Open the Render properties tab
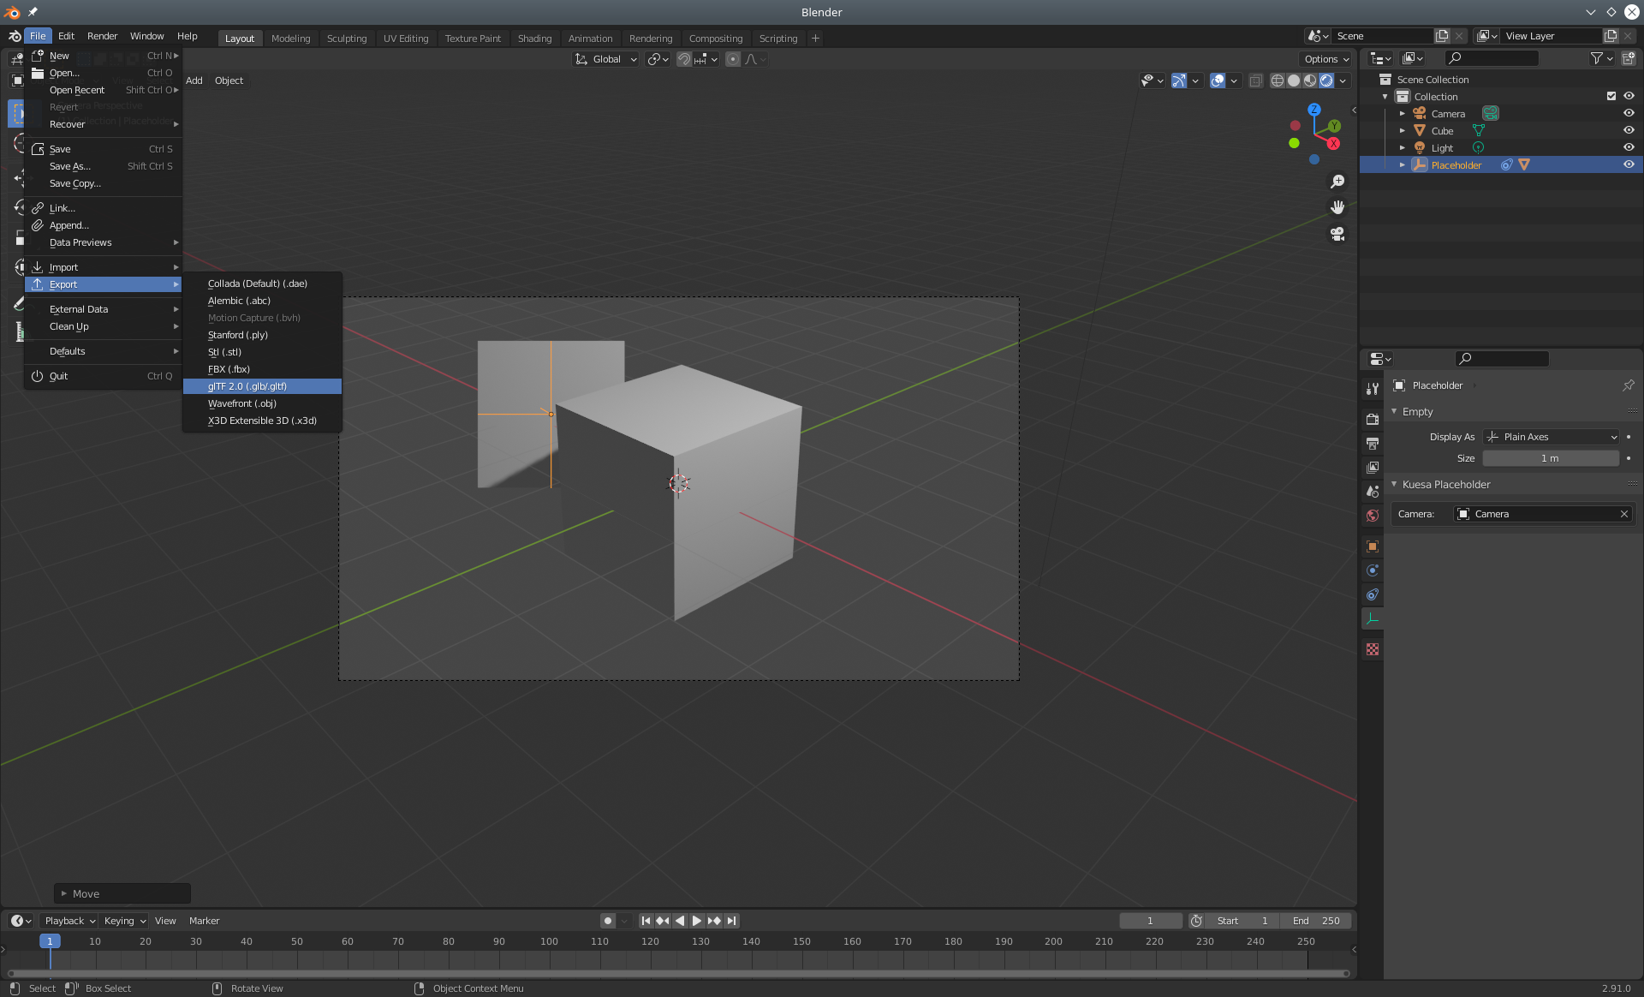This screenshot has width=1644, height=997. click(1373, 419)
